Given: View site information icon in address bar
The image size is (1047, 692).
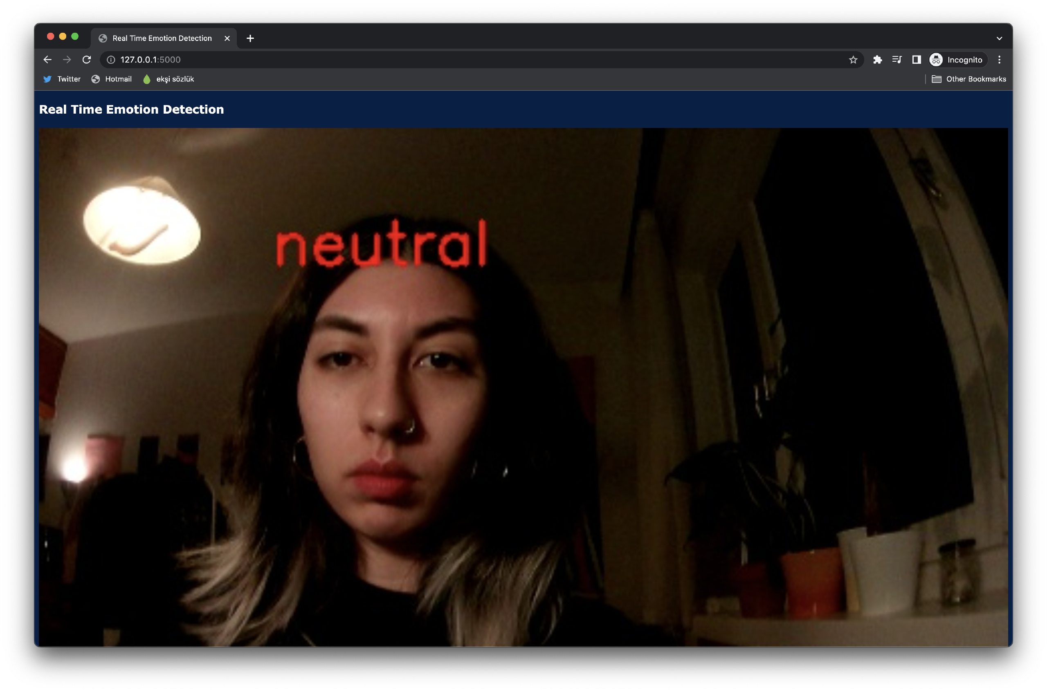Looking at the screenshot, I should click(x=111, y=60).
